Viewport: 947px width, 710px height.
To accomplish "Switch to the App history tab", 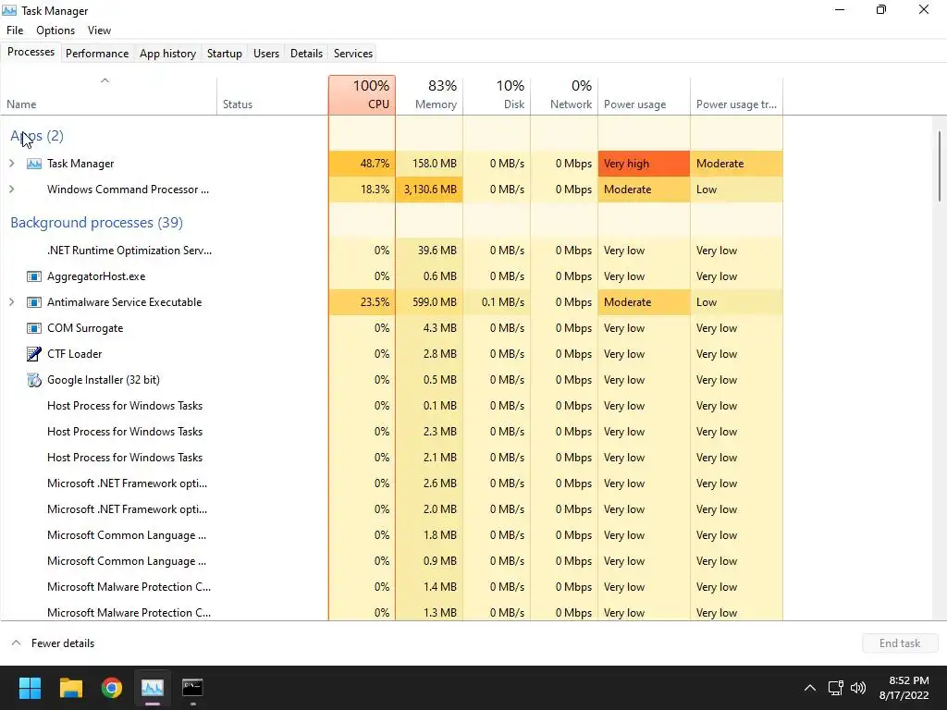I will (x=168, y=53).
